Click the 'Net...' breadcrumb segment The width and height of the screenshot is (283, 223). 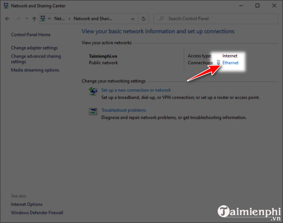[x=59, y=18]
